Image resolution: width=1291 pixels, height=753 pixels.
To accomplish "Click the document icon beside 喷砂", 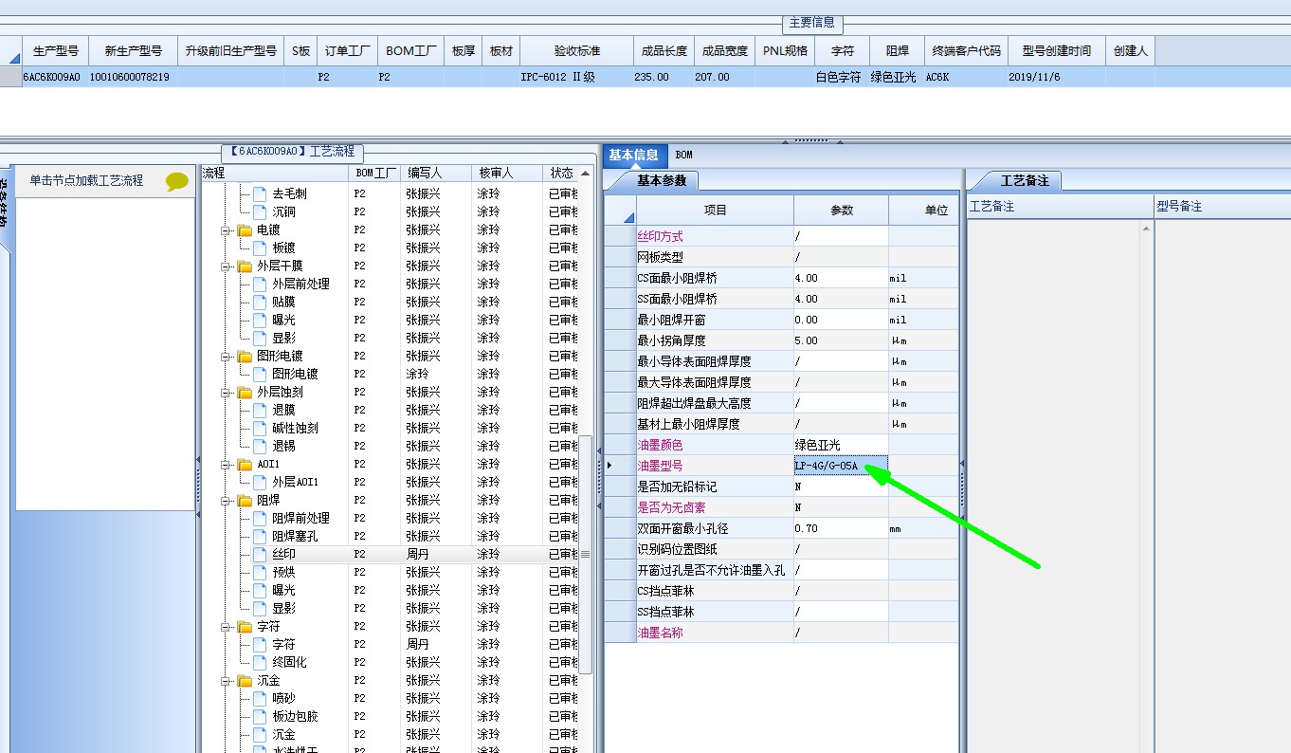I will tap(260, 698).
